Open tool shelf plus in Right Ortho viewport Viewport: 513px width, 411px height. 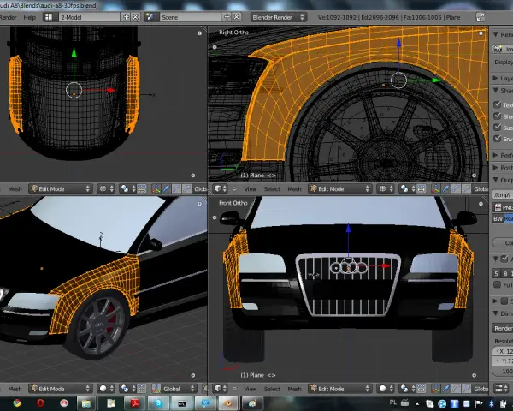pyautogui.click(x=215, y=47)
